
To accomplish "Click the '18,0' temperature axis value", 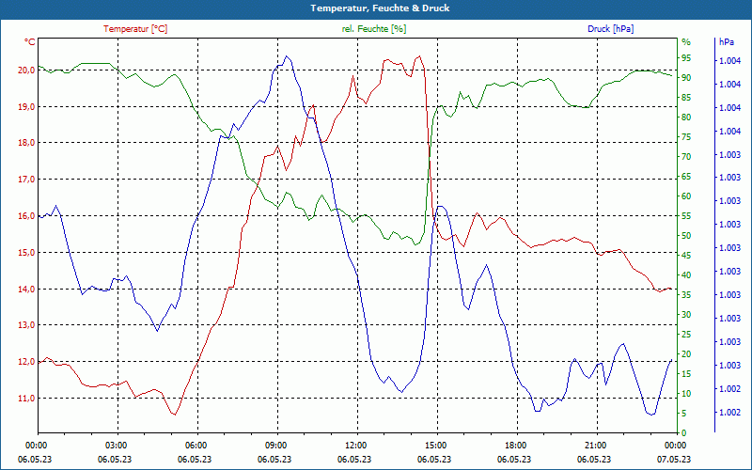I will click(26, 143).
